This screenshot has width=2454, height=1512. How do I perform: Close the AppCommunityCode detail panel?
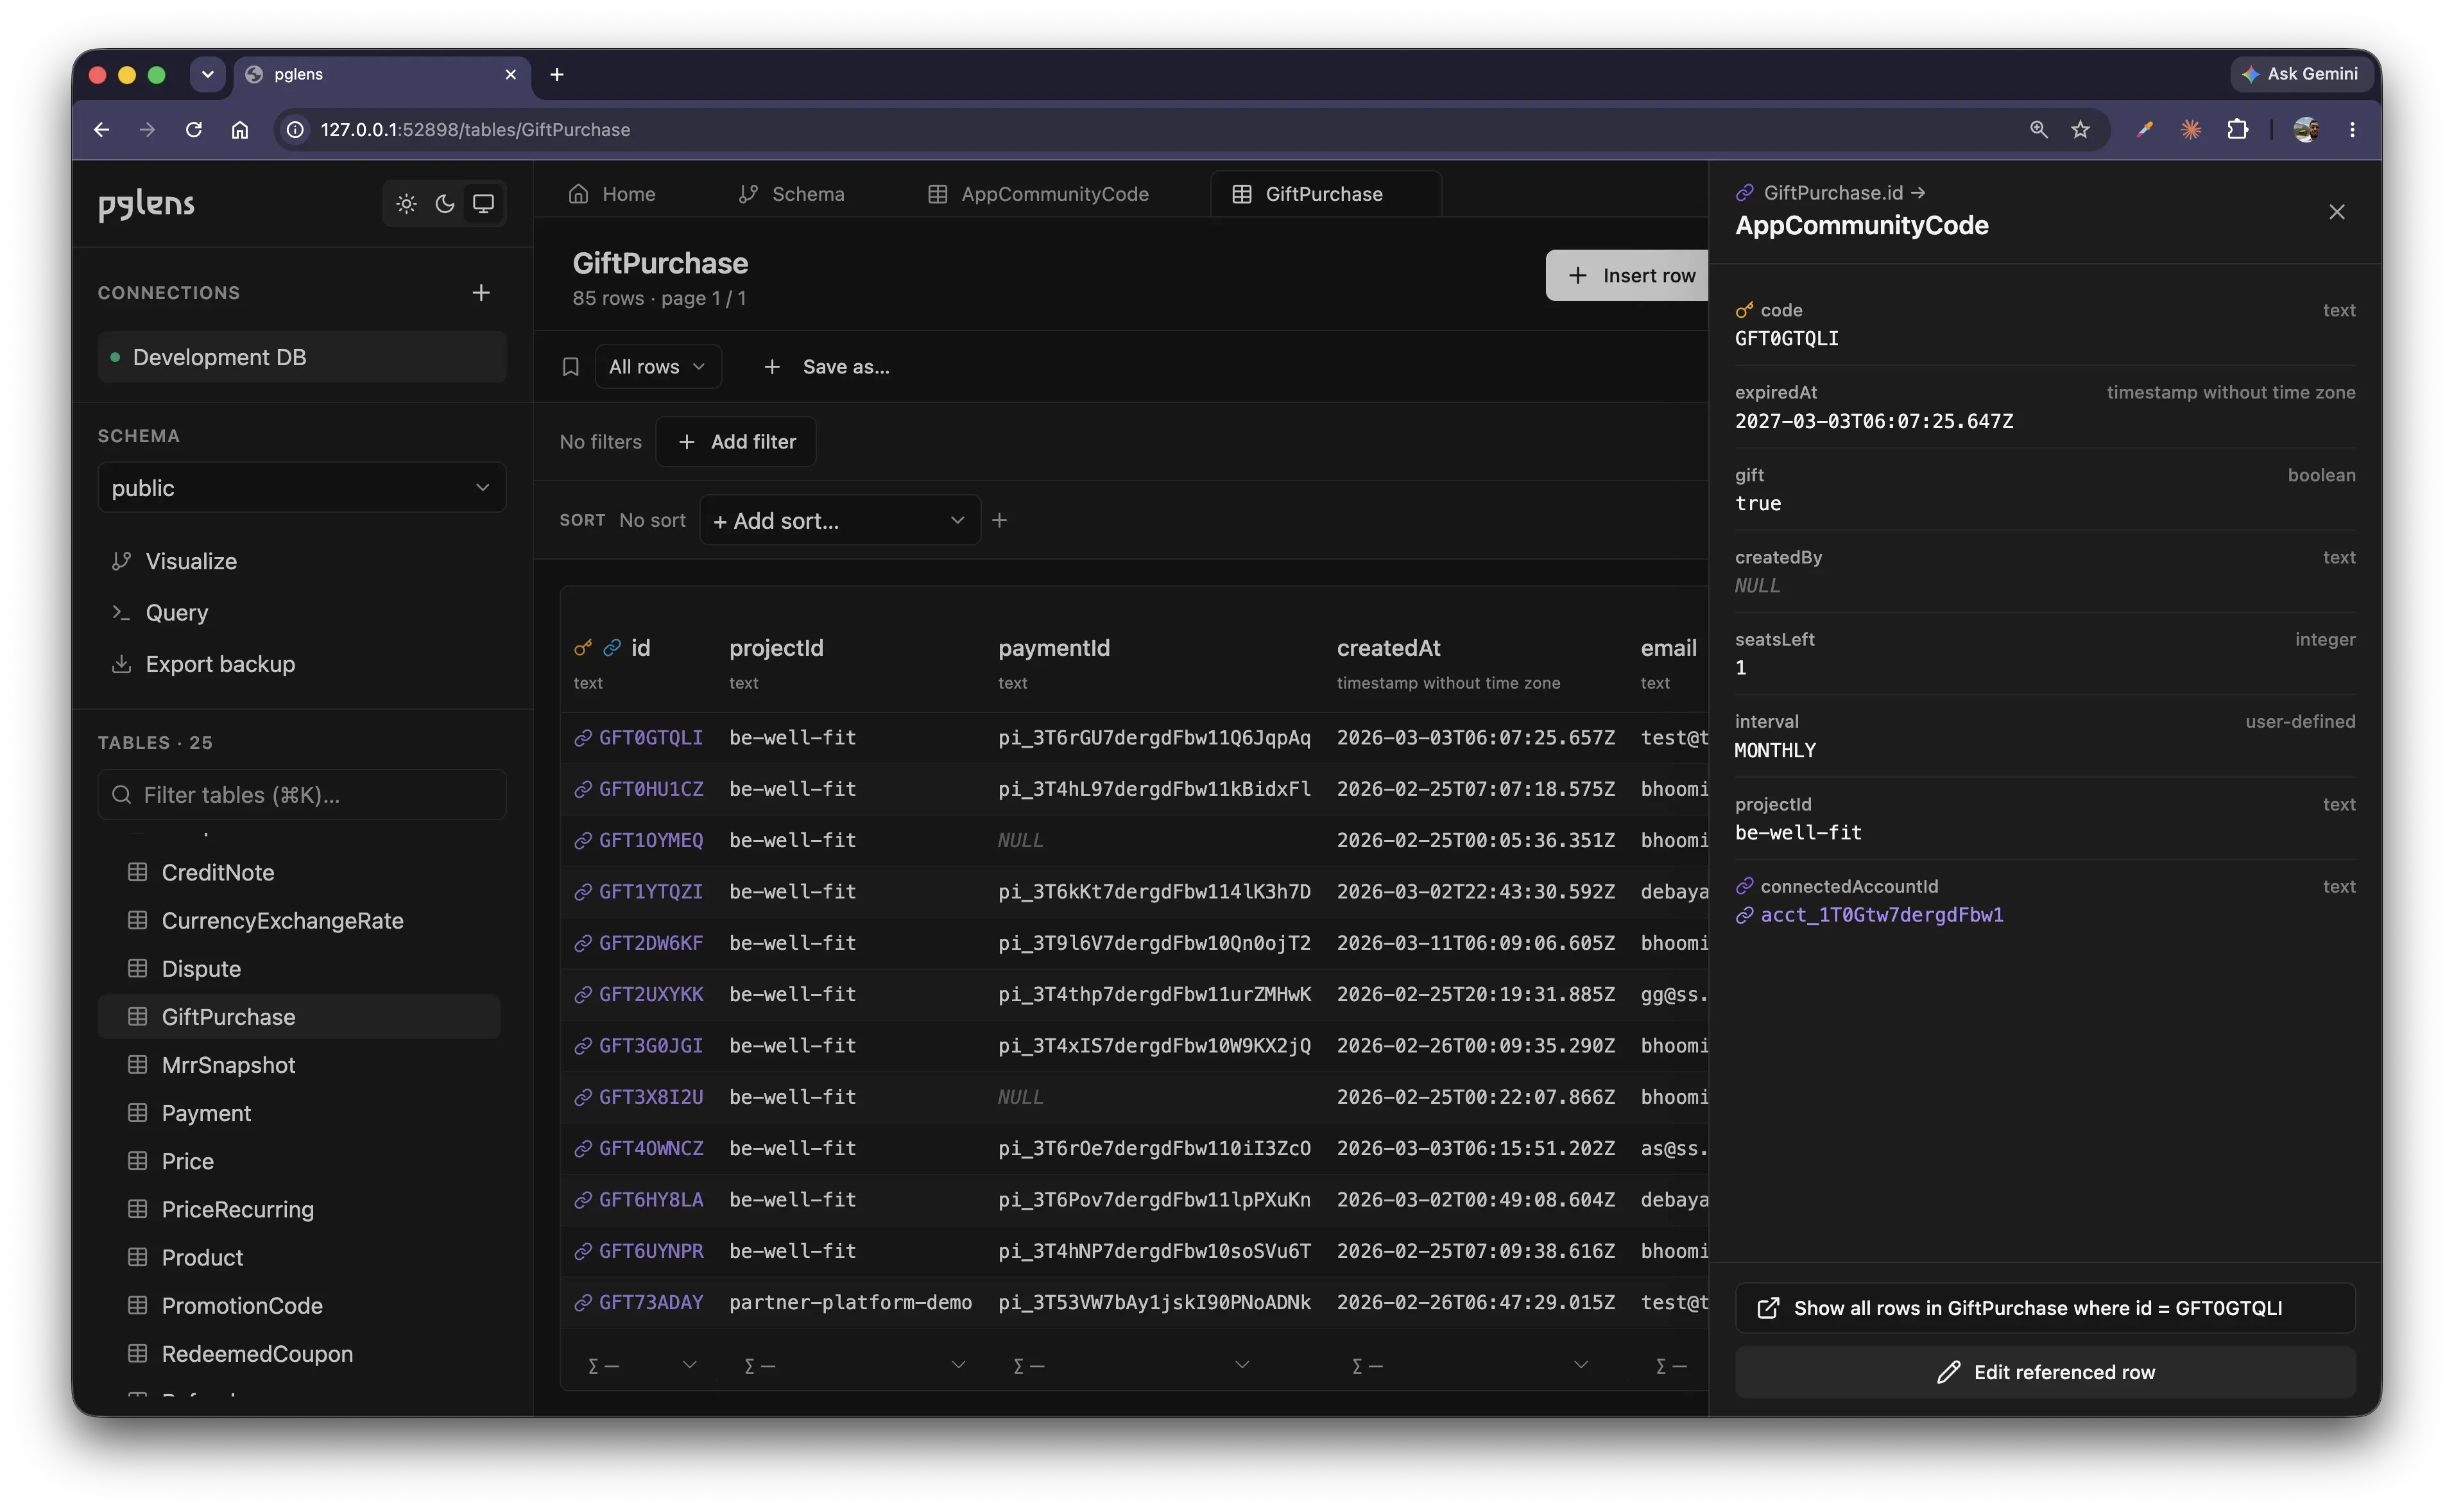pos(2337,212)
